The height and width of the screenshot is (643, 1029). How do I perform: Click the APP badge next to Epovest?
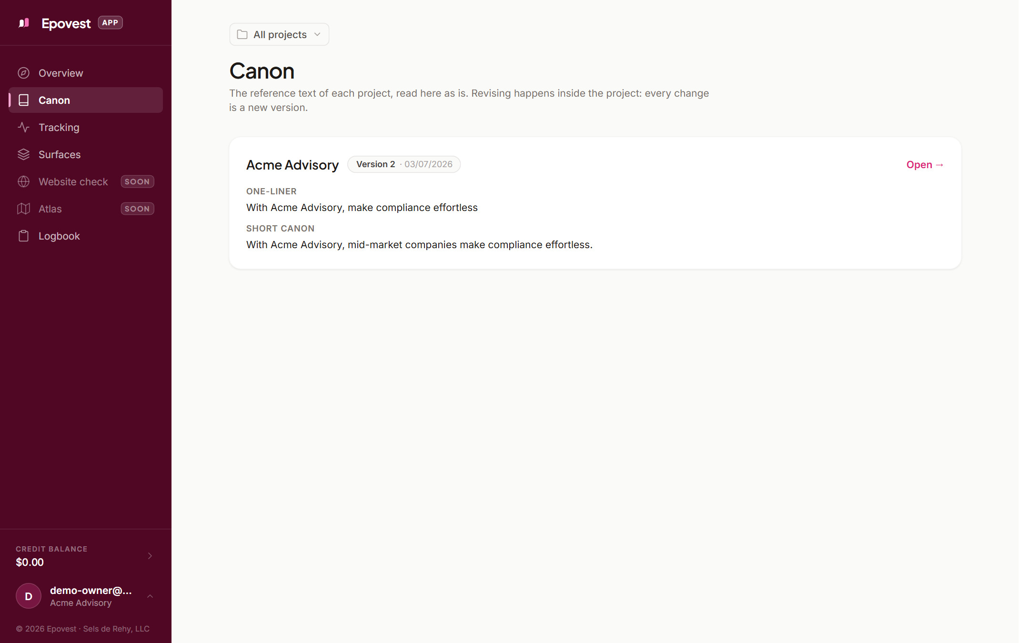tap(110, 23)
